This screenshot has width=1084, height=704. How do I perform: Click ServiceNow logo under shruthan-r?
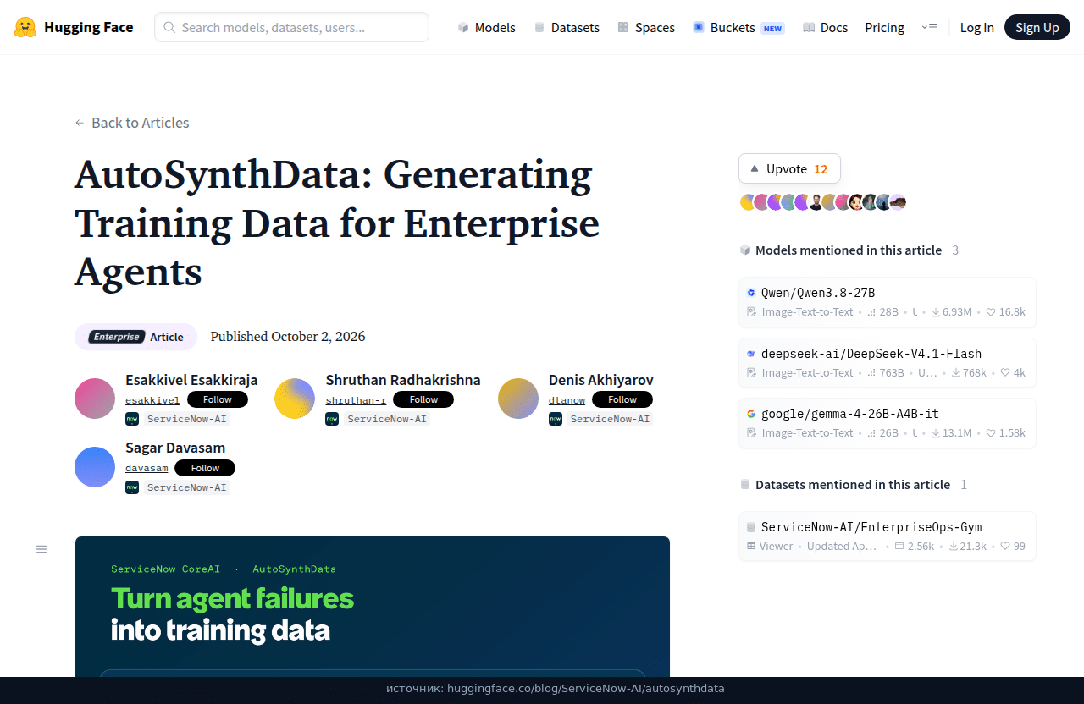(x=332, y=419)
